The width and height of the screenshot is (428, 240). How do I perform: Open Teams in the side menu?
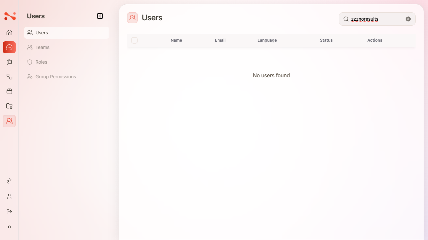click(67, 47)
